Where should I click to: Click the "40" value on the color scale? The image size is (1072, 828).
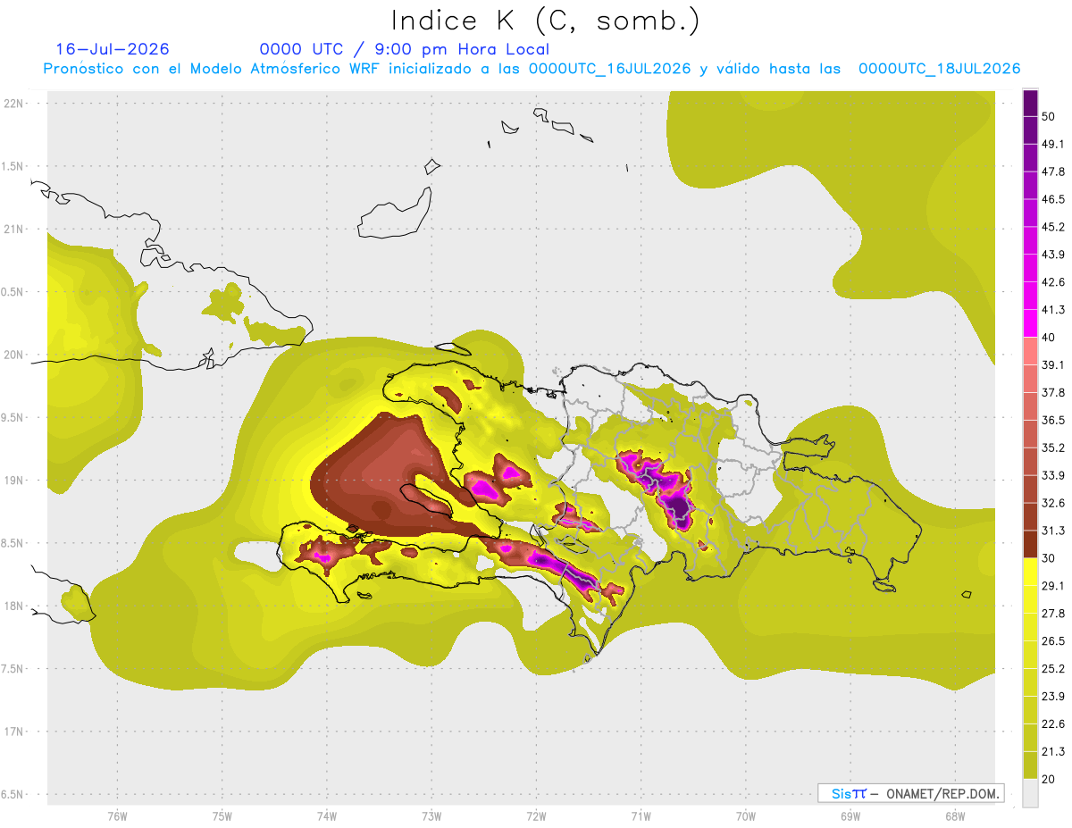coord(1050,337)
